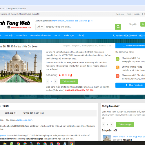This screenshot has height=145, width=145.
Task: Click Hotline banner above Địa điểm mua hàng
Action: [130, 46]
